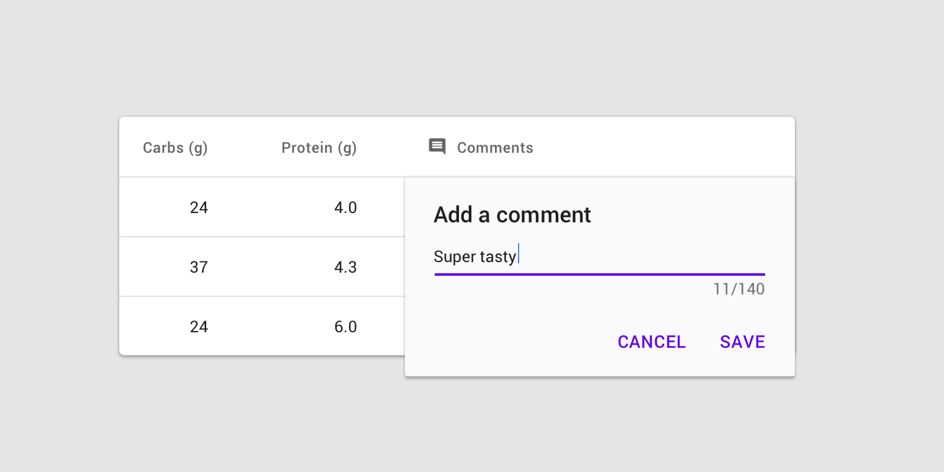Click the gray background outside the table
The width and height of the screenshot is (944, 472).
472,56
